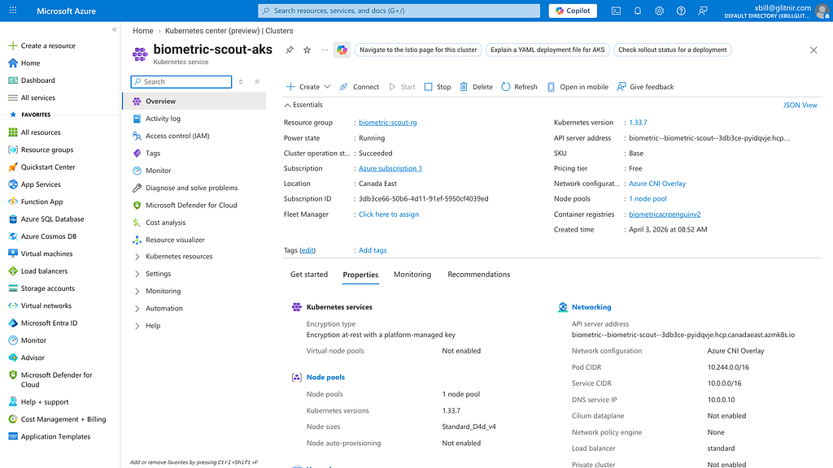
Task: Click the search resources box
Action: pyautogui.click(x=399, y=11)
